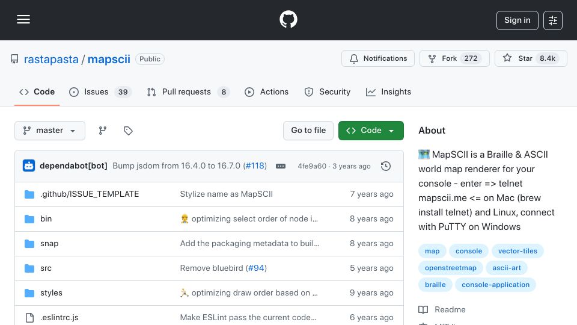Star the mapscii repository
This screenshot has width=577, height=325.
[x=531, y=58]
